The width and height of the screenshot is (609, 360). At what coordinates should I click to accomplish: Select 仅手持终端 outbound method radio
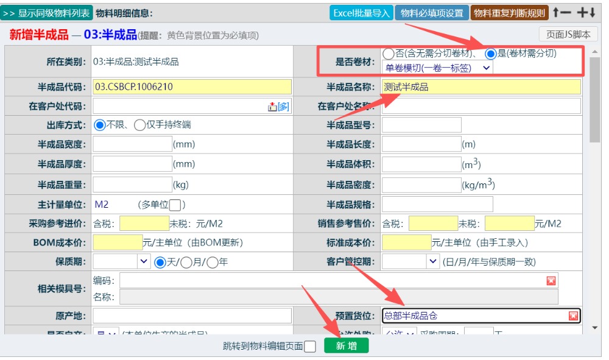139,125
